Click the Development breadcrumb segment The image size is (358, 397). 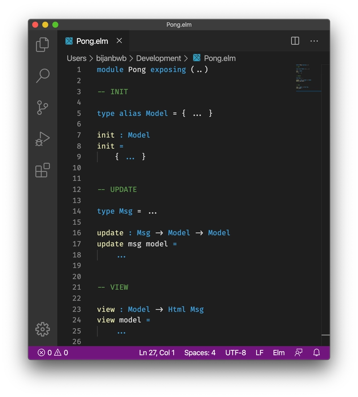(158, 58)
